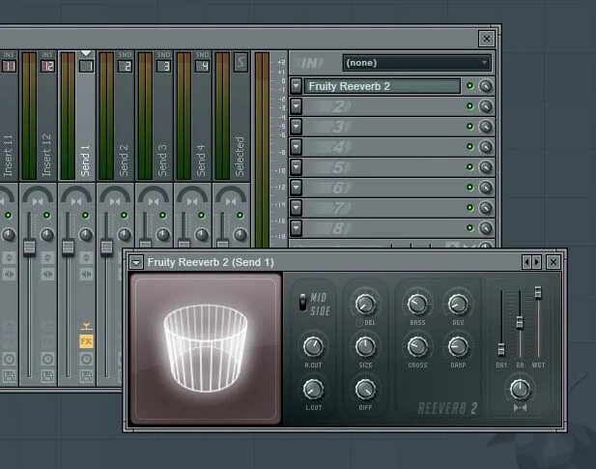
Task: Click the CROSS crossover knob in Reeverb 2
Action: [x=417, y=346]
